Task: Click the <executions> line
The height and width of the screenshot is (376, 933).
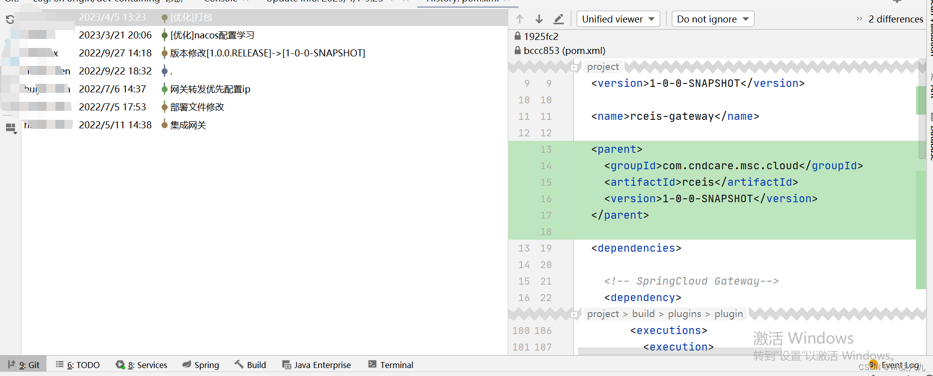Action: point(668,331)
